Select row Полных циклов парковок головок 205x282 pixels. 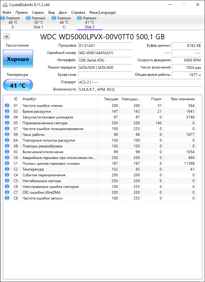click(100, 164)
